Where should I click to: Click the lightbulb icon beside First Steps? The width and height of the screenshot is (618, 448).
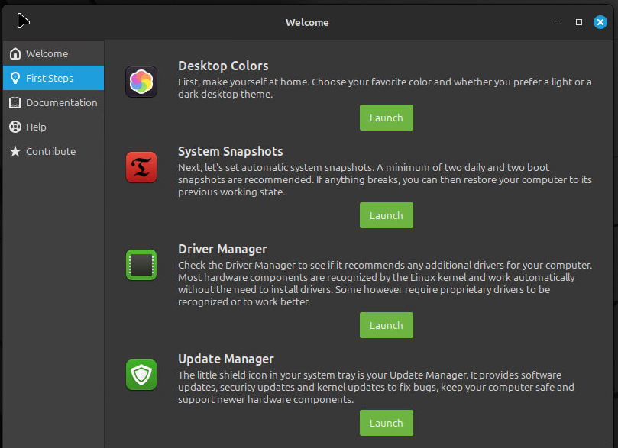pyautogui.click(x=15, y=78)
